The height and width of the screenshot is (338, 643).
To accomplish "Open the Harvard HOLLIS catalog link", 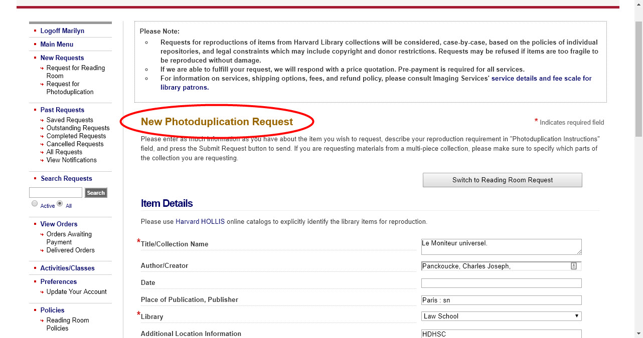I will tap(200, 221).
